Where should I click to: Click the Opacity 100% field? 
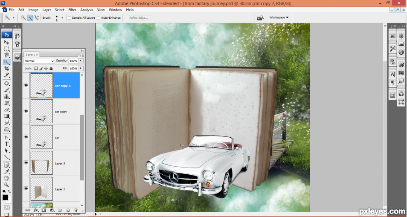73,61
